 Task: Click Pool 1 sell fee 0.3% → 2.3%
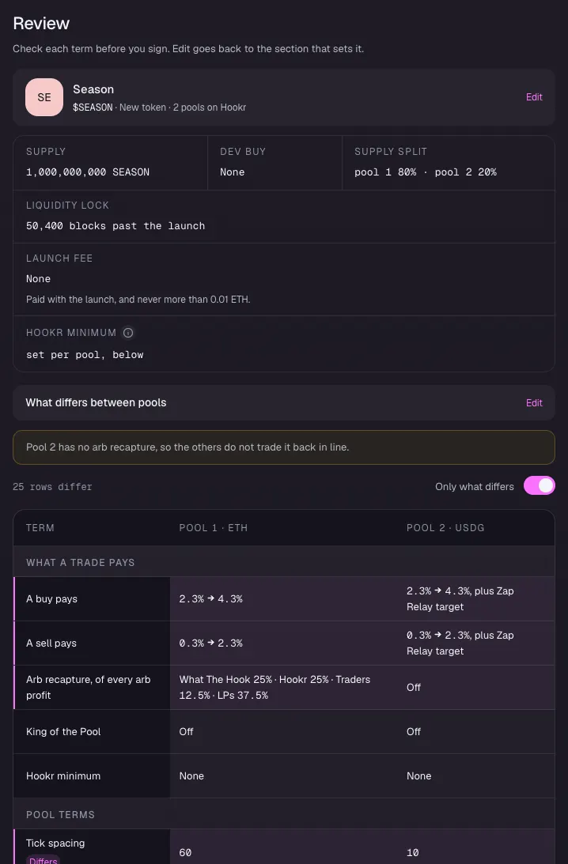coord(210,643)
